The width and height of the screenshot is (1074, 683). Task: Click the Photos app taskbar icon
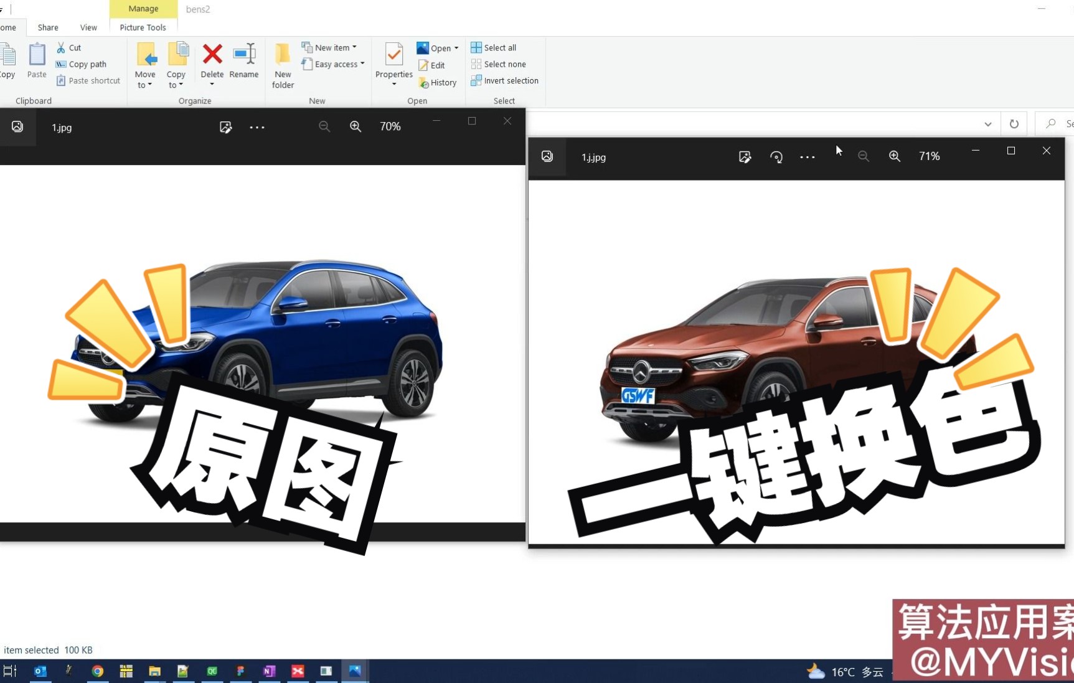point(355,671)
